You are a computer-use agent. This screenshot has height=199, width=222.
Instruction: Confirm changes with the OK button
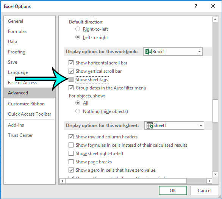(173, 191)
